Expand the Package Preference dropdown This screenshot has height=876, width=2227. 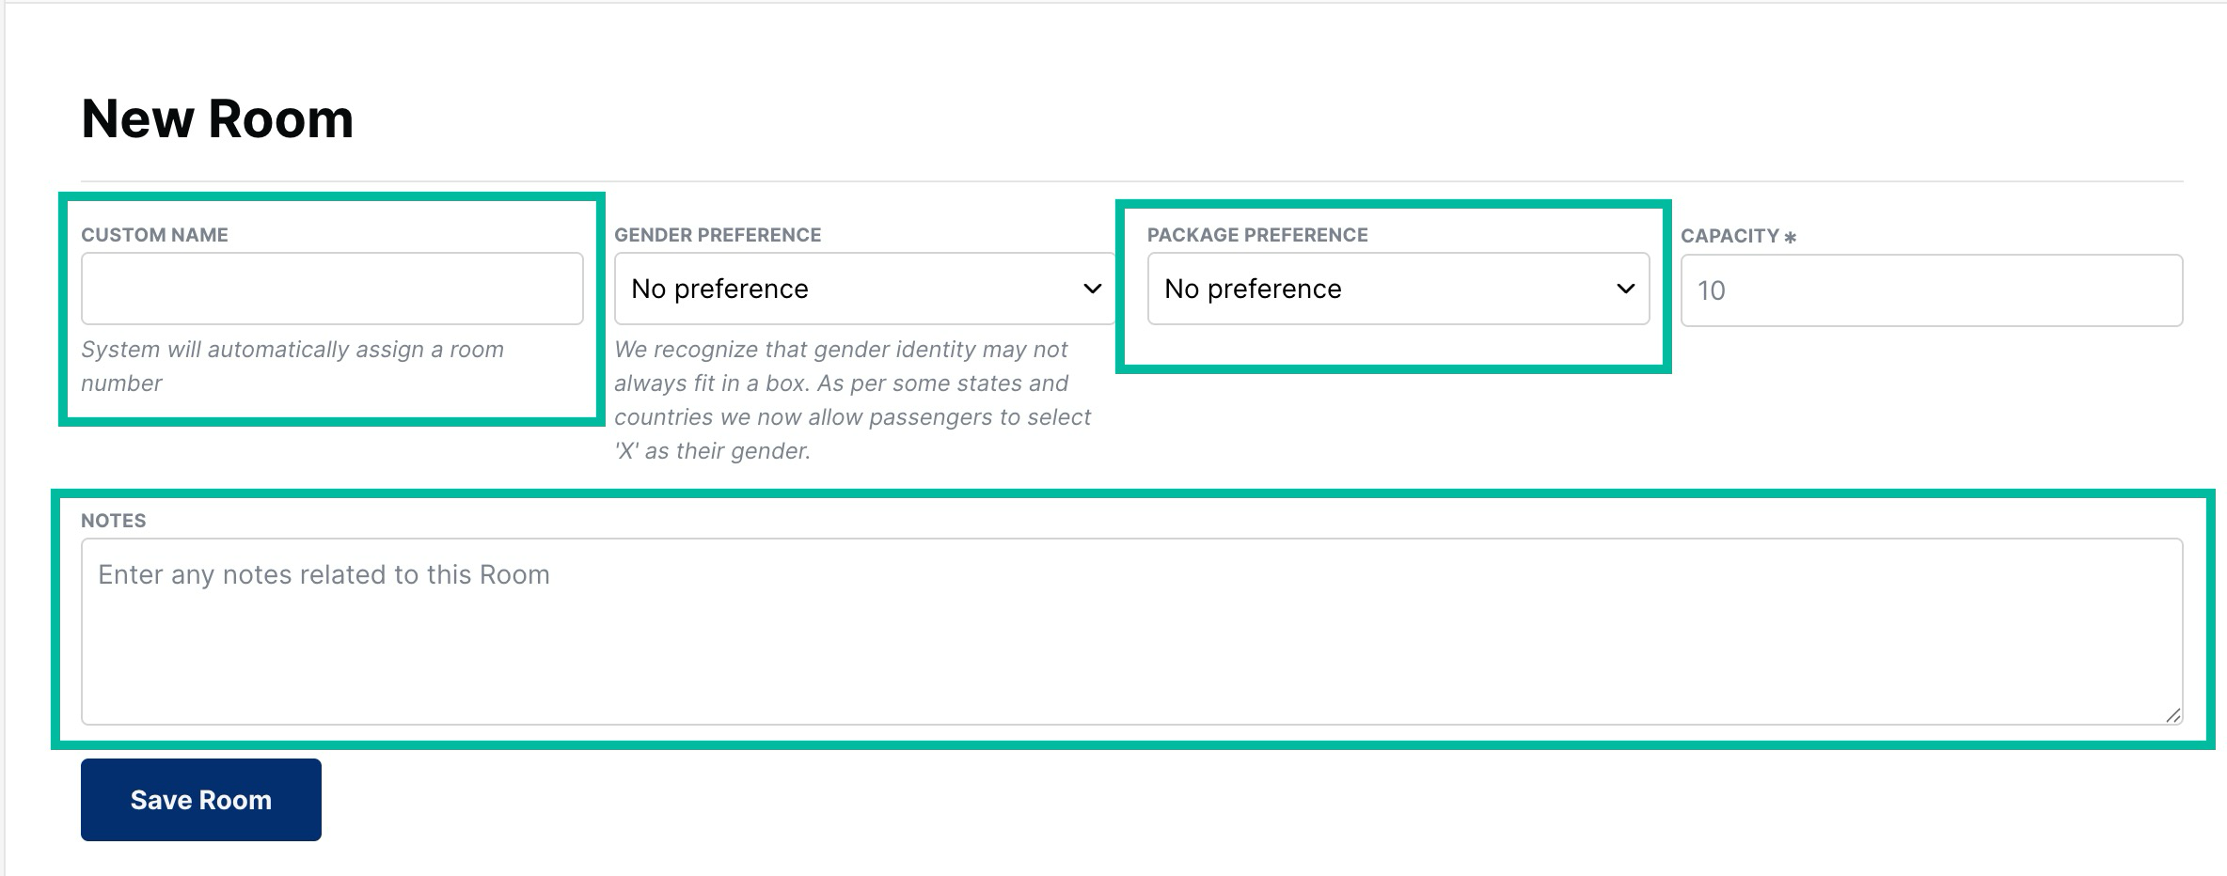[1398, 289]
